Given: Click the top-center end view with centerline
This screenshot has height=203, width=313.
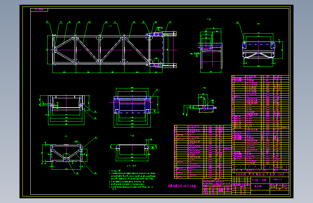Looking at the screenshot, I should (210, 51).
